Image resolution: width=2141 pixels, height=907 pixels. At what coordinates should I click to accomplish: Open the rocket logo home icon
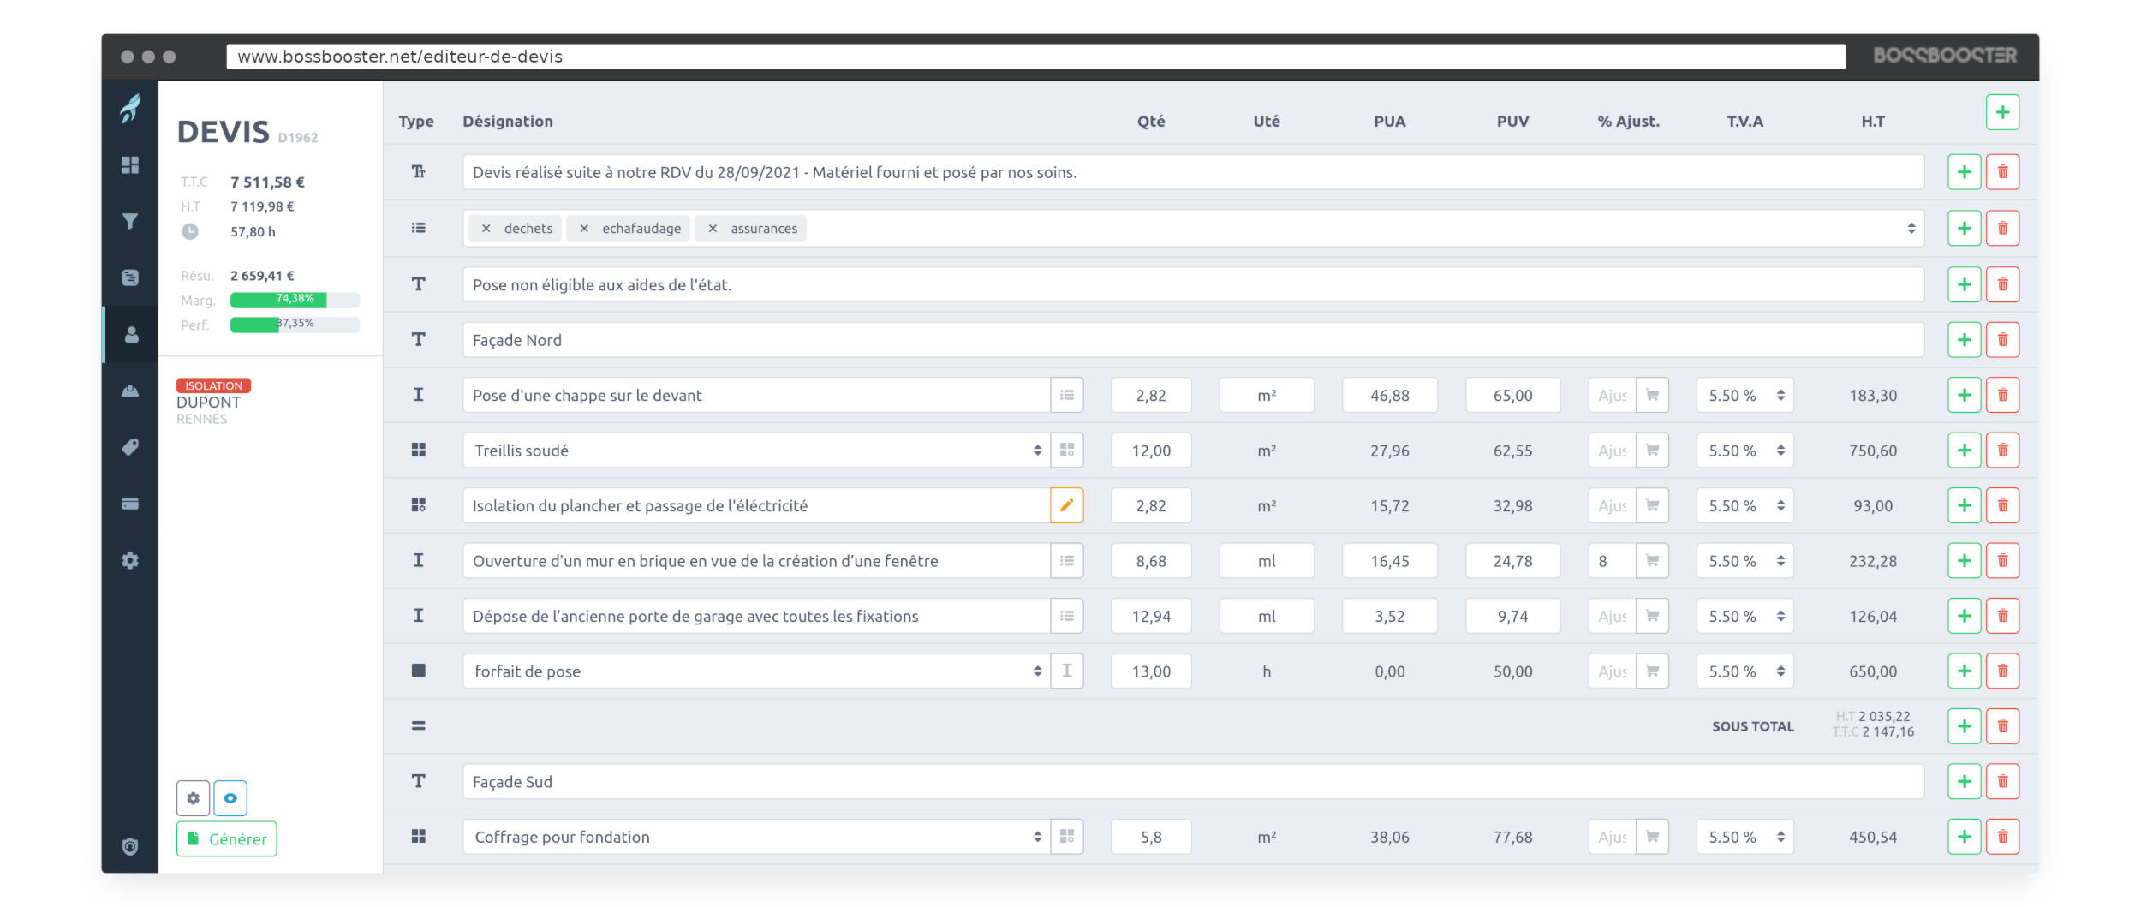point(130,109)
